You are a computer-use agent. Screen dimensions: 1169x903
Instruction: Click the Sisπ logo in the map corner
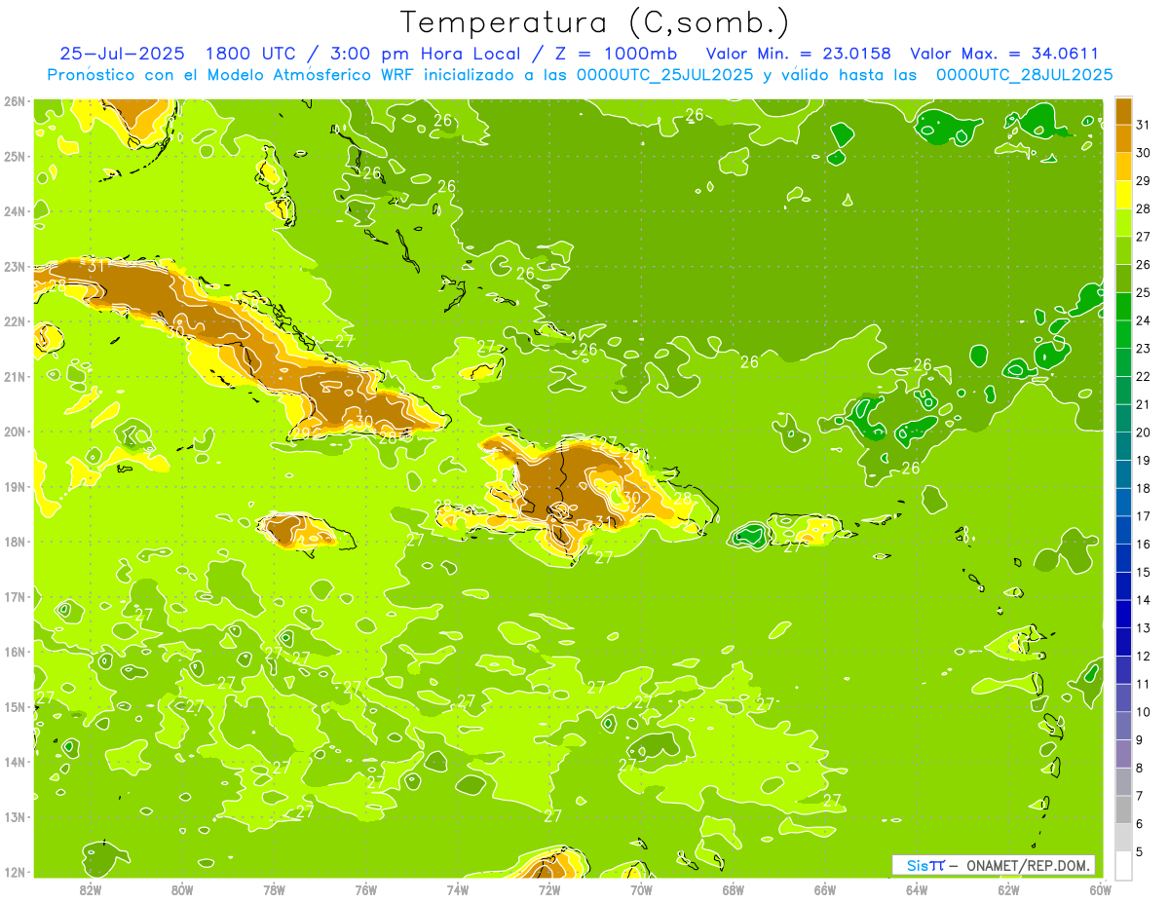click(x=925, y=865)
